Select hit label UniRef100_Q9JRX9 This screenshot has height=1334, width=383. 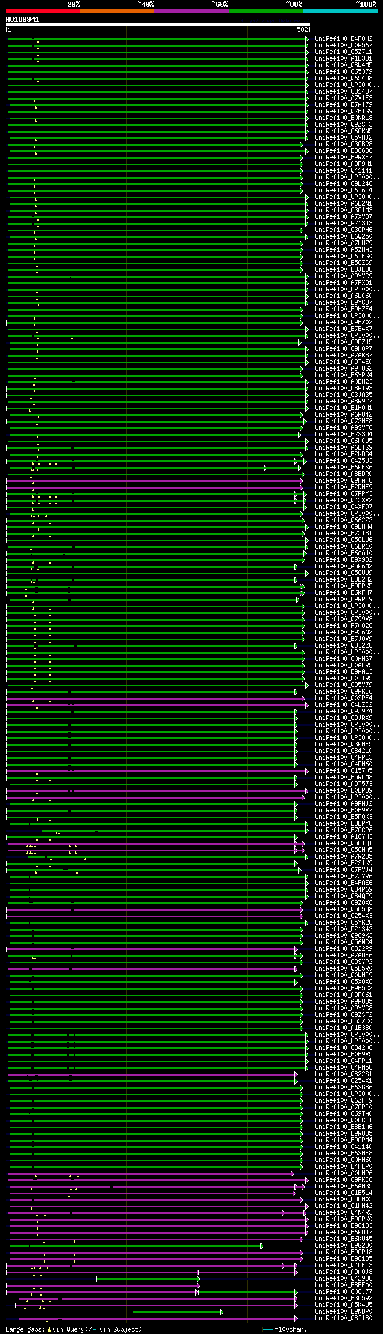(344, 718)
